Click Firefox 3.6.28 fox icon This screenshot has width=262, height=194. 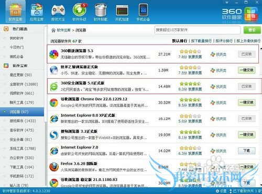tap(54, 167)
